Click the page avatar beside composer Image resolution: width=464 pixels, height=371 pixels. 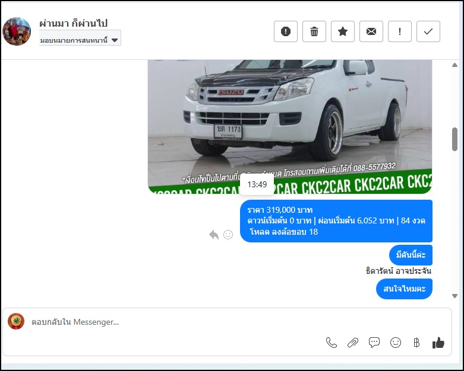pos(16,321)
